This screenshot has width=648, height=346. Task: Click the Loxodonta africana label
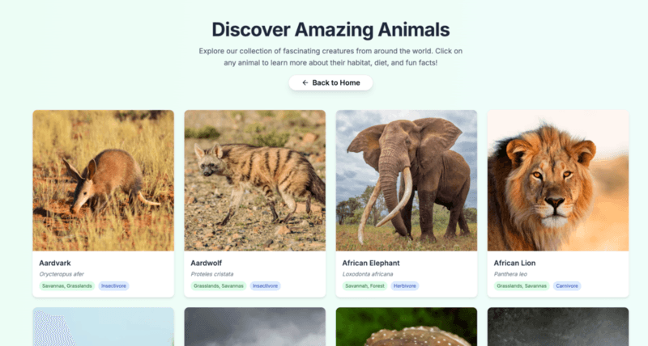[x=368, y=274]
